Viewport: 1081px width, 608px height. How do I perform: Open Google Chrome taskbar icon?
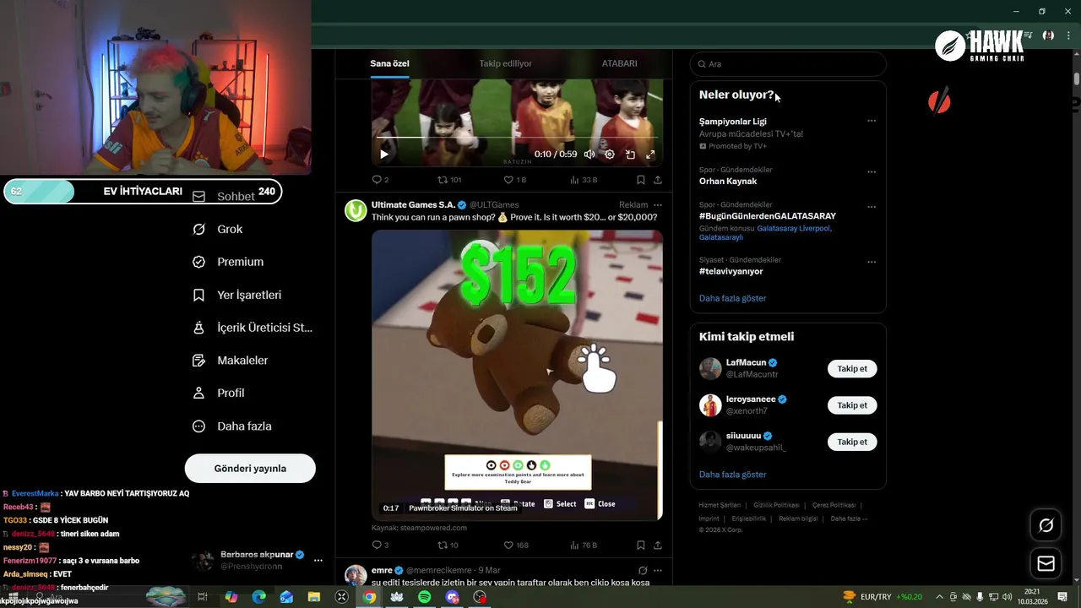pos(369,597)
